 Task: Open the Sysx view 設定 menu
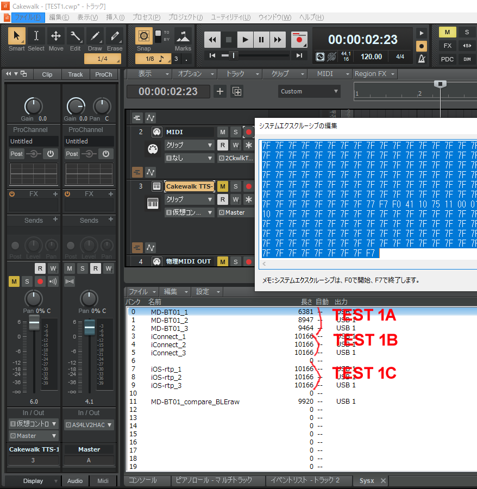pyautogui.click(x=208, y=292)
